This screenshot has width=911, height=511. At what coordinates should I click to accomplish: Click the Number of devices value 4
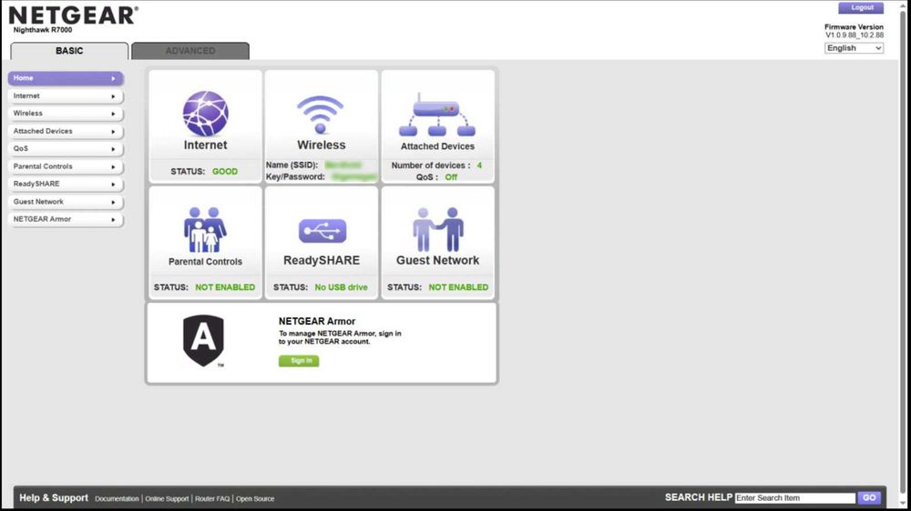[x=479, y=165]
